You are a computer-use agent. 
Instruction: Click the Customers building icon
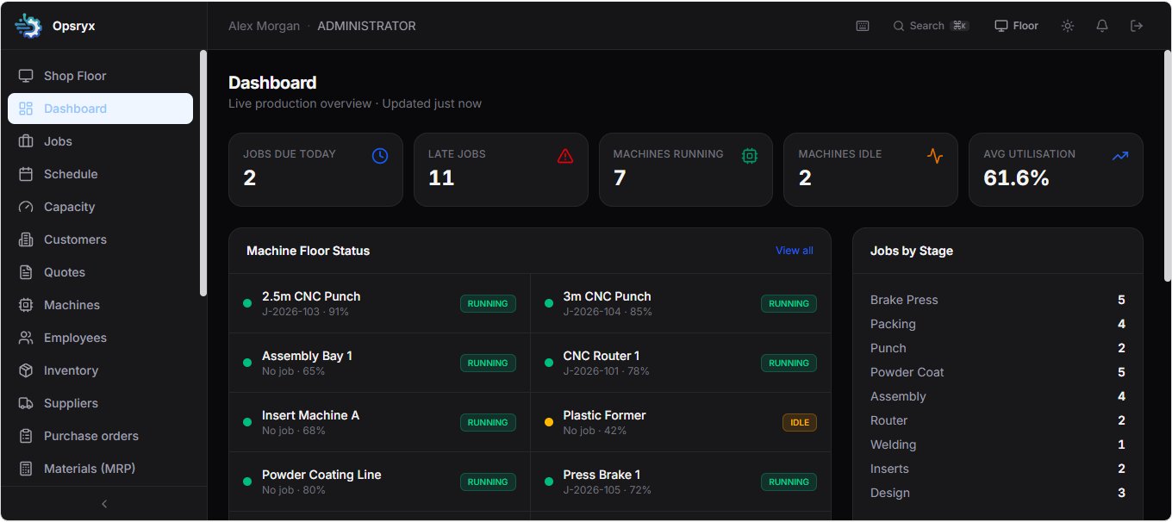coord(26,239)
